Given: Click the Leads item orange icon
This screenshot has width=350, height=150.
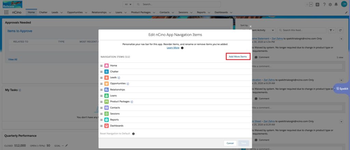Looking at the screenshot, I should pyautogui.click(x=107, y=78).
